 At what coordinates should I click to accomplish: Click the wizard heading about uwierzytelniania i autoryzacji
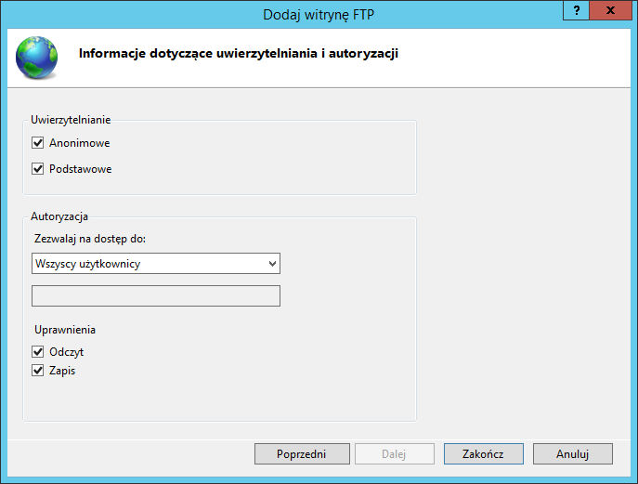[239, 53]
